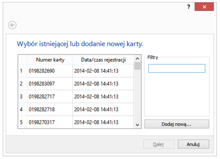Screen dimensions: 220x159
Task: Click row header 3 in the table
Action: 23,97
